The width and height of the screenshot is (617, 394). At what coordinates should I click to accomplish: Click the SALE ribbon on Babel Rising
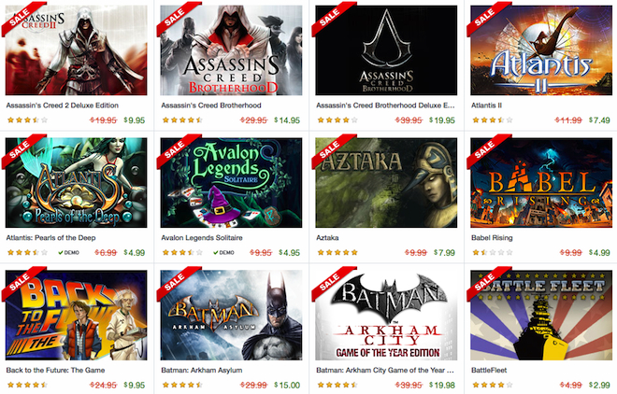(x=487, y=149)
